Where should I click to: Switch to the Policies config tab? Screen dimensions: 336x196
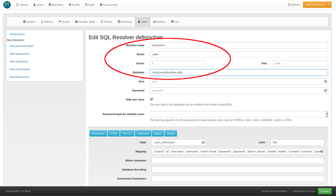pos(47,22)
